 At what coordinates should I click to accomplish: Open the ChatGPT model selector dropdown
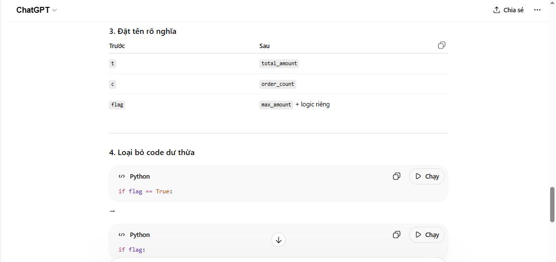[x=37, y=10]
